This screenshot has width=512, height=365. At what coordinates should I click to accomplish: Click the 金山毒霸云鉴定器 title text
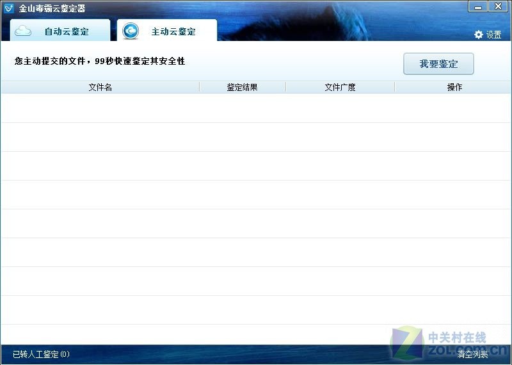[x=52, y=8]
